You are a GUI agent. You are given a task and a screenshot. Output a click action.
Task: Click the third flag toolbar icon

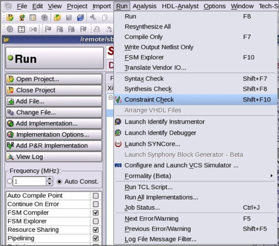tap(71, 29)
